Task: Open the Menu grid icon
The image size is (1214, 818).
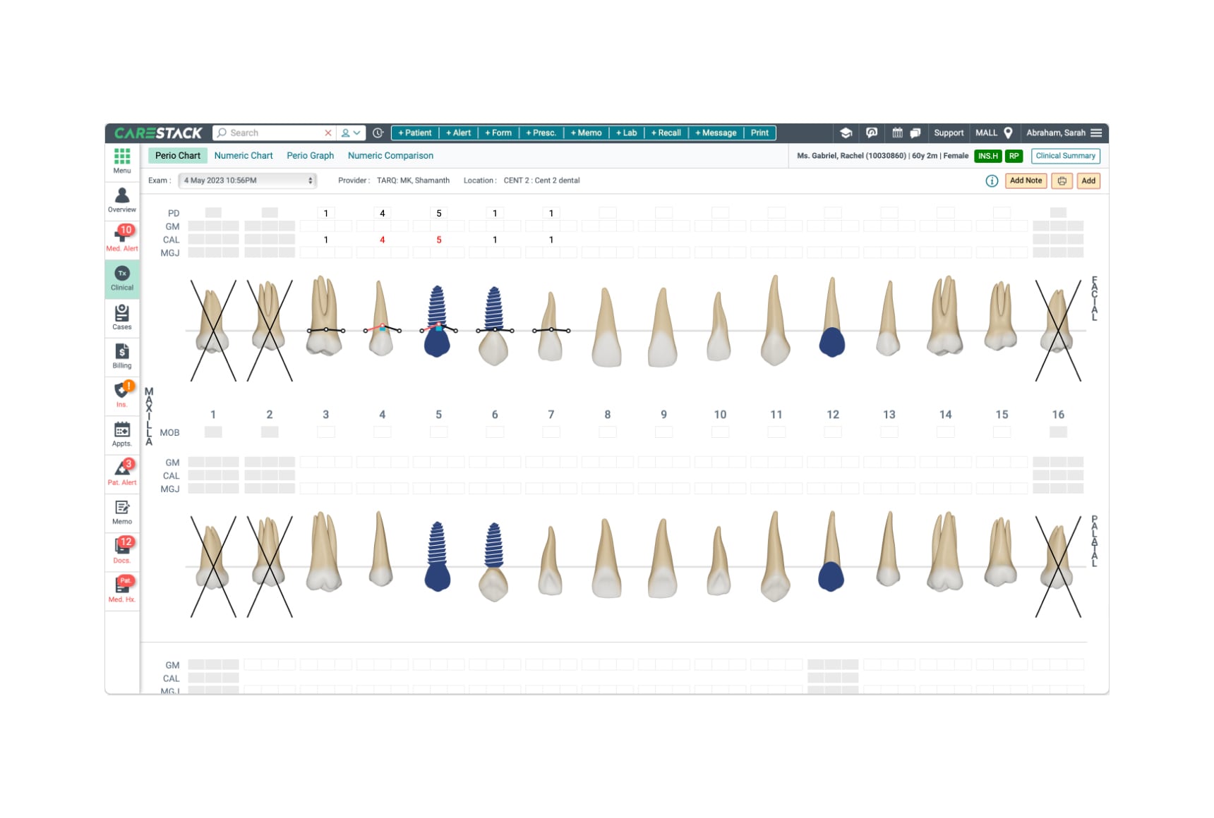Action: coord(122,161)
